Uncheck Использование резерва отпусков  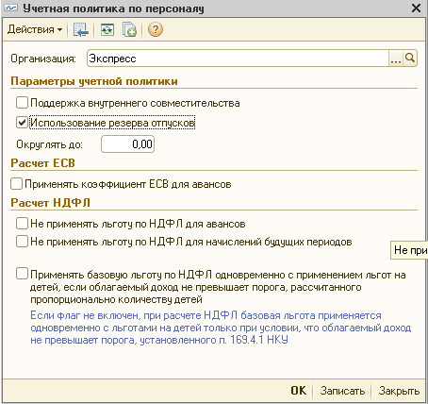(22, 123)
